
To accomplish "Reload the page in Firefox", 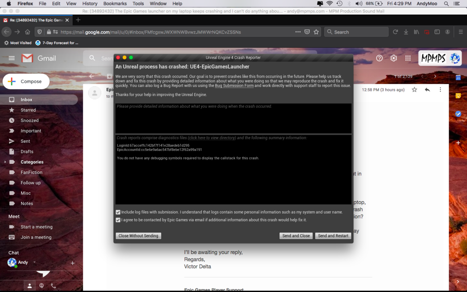I will [395, 32].
